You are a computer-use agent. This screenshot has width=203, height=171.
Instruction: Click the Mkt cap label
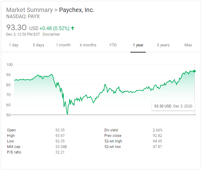(x=14, y=147)
